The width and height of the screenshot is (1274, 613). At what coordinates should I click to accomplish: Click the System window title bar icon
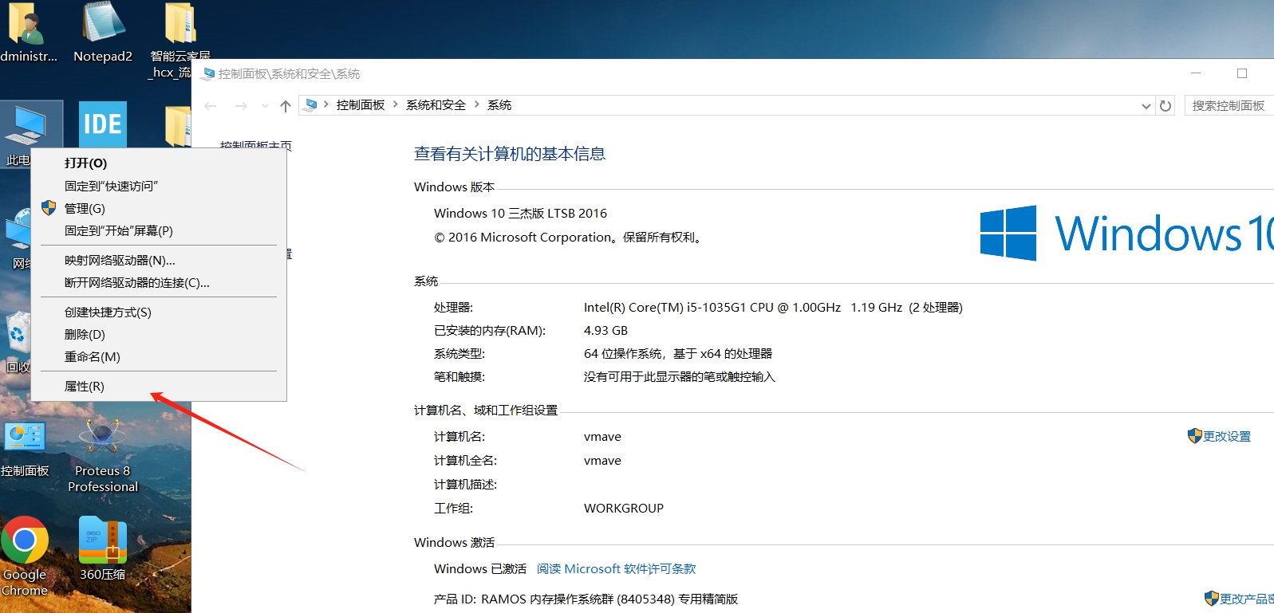click(x=209, y=73)
